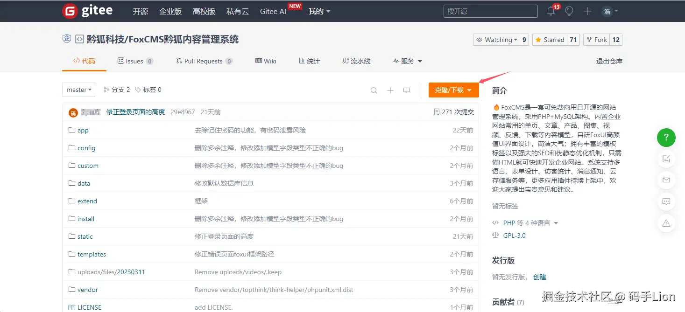Image resolution: width=685 pixels, height=312 pixels.
Task: Open the Pull Requests tab
Action: (205, 61)
